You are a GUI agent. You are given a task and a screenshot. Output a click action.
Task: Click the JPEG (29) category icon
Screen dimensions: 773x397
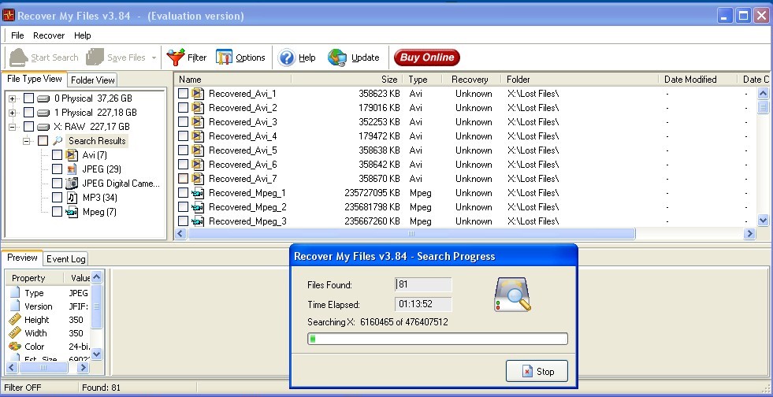pyautogui.click(x=72, y=169)
